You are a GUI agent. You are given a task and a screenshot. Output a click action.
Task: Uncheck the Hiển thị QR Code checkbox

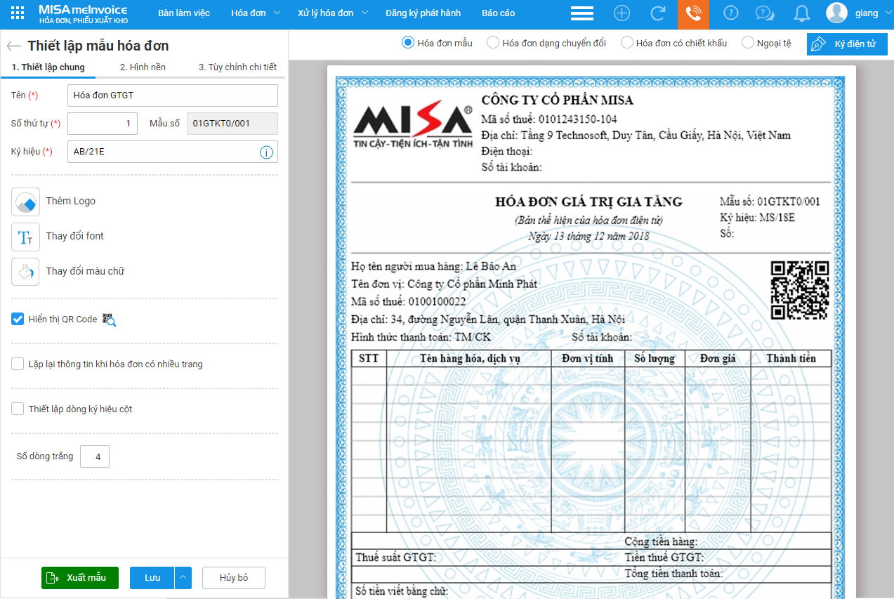pos(18,320)
